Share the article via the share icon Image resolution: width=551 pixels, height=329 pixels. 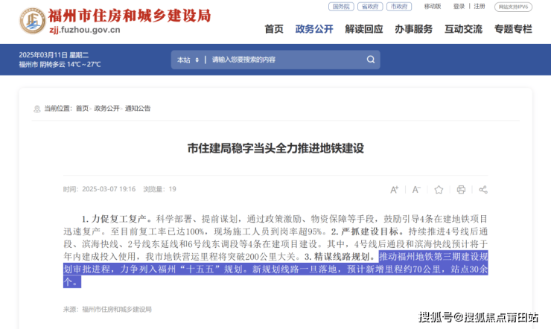tap(483, 189)
